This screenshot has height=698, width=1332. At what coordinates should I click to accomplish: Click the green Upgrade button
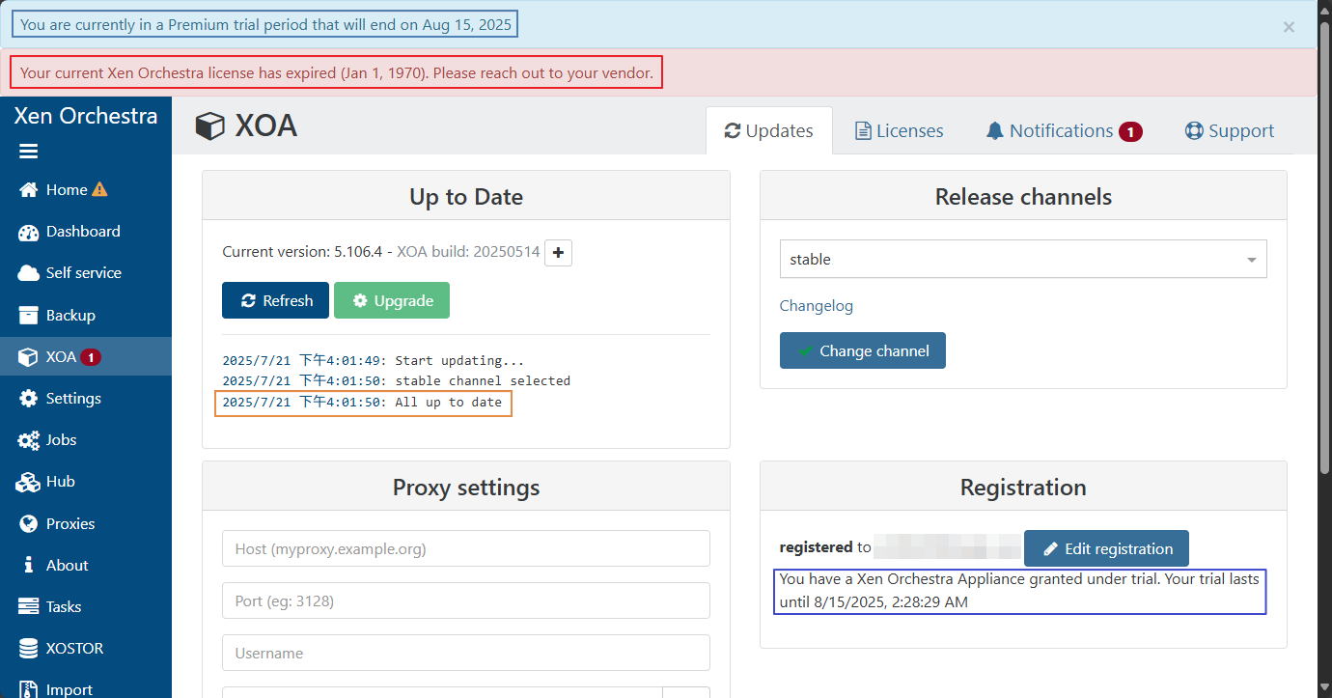(x=392, y=300)
